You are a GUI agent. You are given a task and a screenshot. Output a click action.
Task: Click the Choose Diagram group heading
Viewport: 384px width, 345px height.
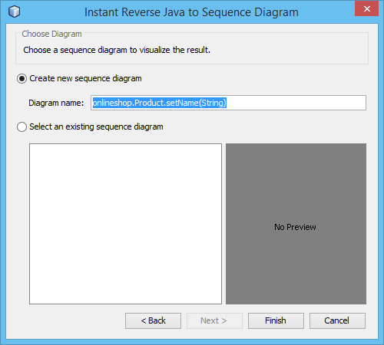(x=51, y=34)
